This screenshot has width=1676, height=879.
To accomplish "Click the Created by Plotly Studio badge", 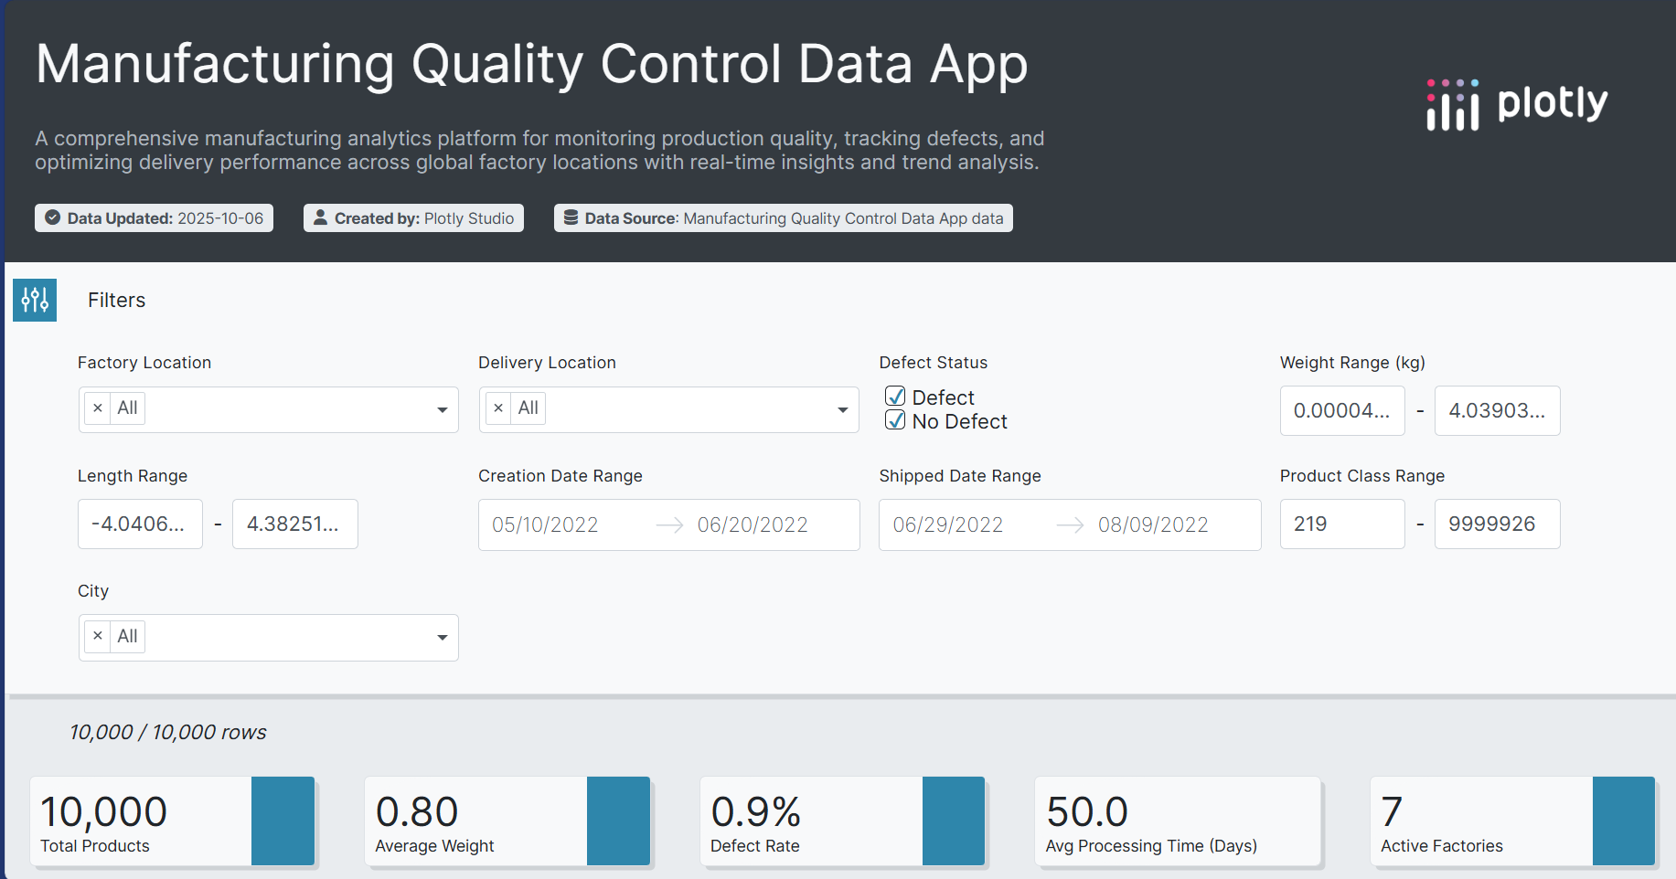I will (413, 217).
